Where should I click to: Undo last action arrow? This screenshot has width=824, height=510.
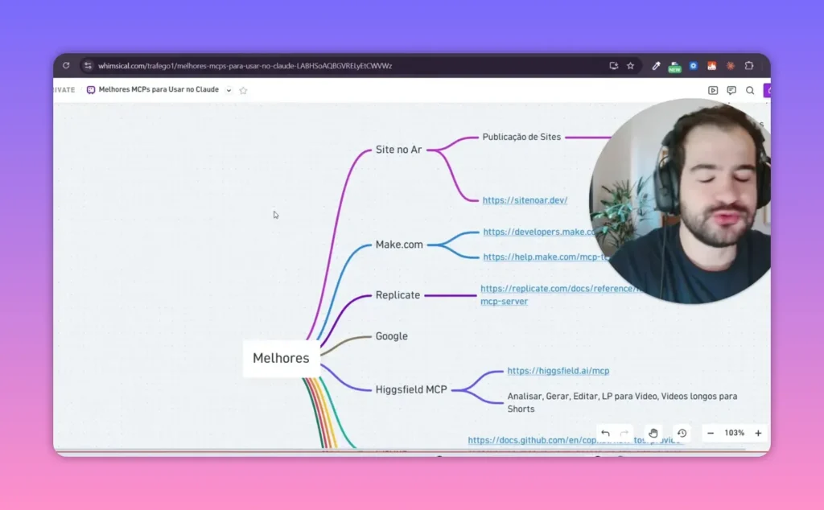point(605,434)
